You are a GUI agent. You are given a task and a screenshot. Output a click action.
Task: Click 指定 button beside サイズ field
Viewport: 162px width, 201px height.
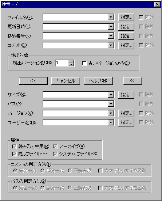[x=126, y=95]
